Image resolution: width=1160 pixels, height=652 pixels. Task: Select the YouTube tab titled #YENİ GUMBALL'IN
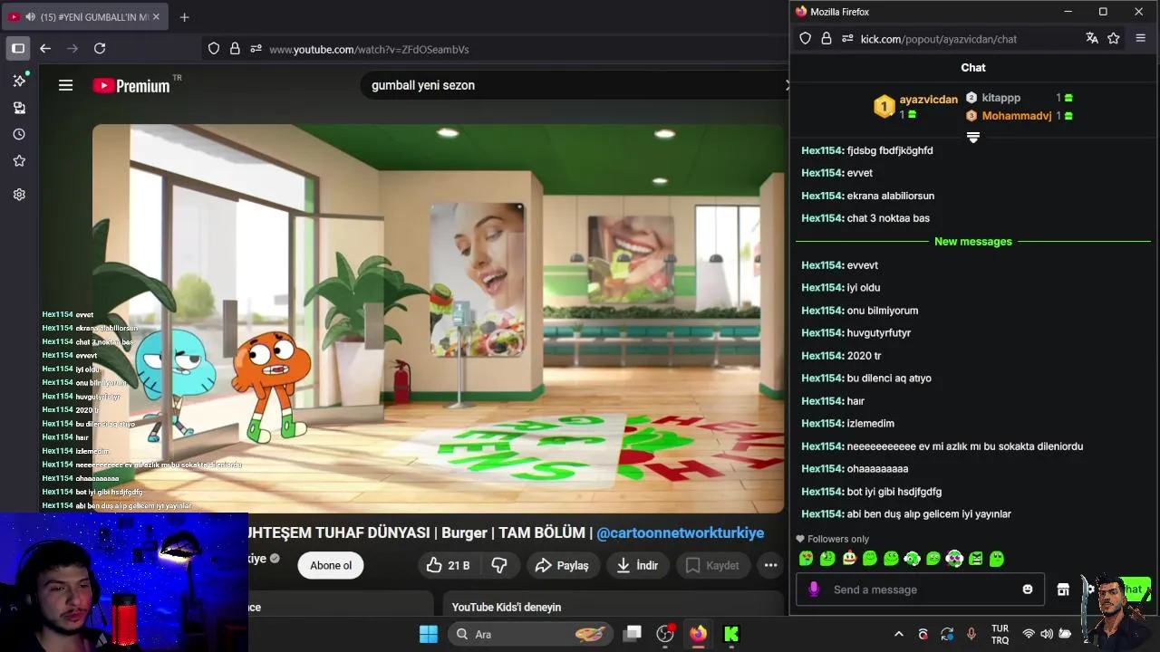(x=86, y=17)
